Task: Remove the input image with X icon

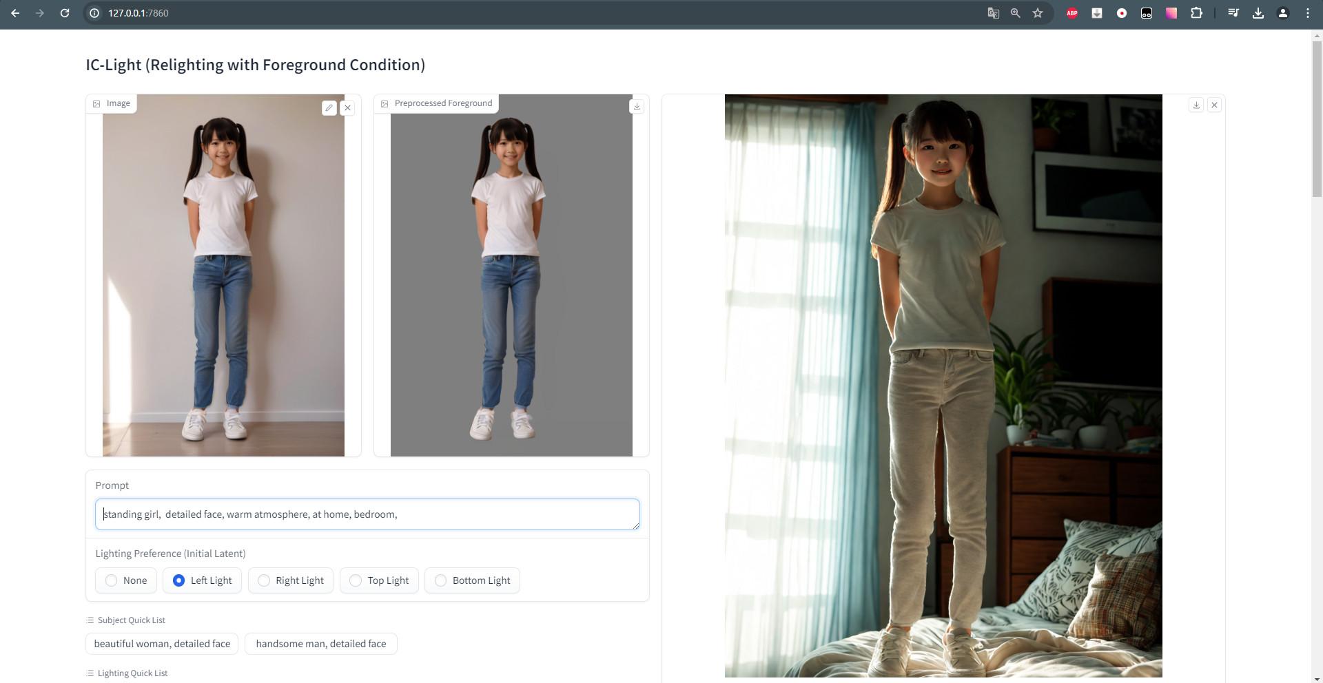Action: [347, 108]
